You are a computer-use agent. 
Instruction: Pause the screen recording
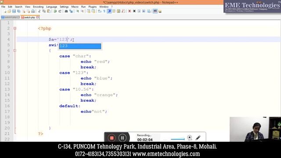[122, 138]
